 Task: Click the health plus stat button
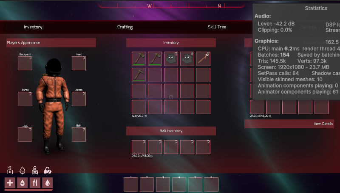(x=10, y=183)
